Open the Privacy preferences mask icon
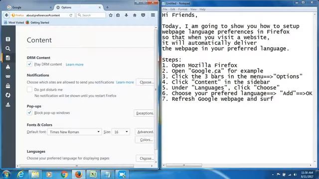Image resolution: width=319 pixels, height=179 pixels. point(8,77)
